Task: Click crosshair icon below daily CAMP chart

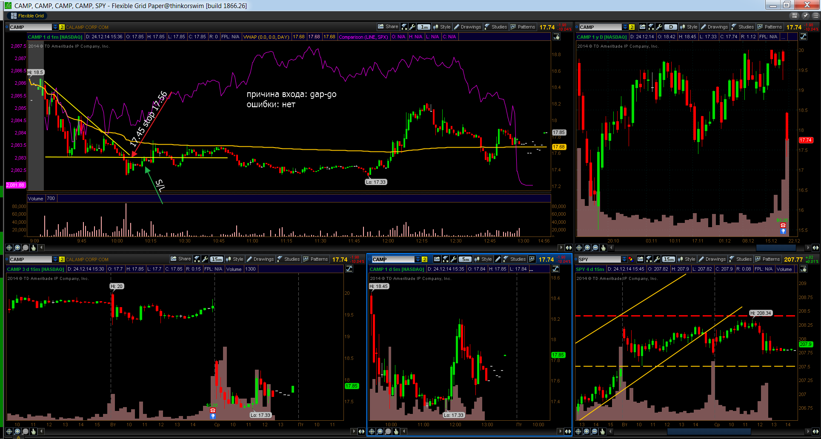Action: click(x=579, y=248)
